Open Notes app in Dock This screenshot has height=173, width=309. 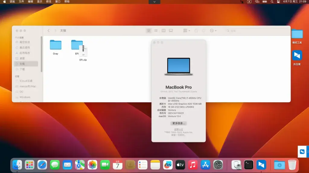[155, 165]
